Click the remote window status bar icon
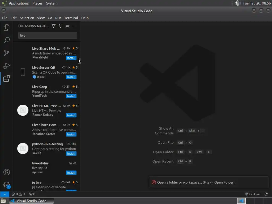This screenshot has height=204, width=272. tap(5, 194)
